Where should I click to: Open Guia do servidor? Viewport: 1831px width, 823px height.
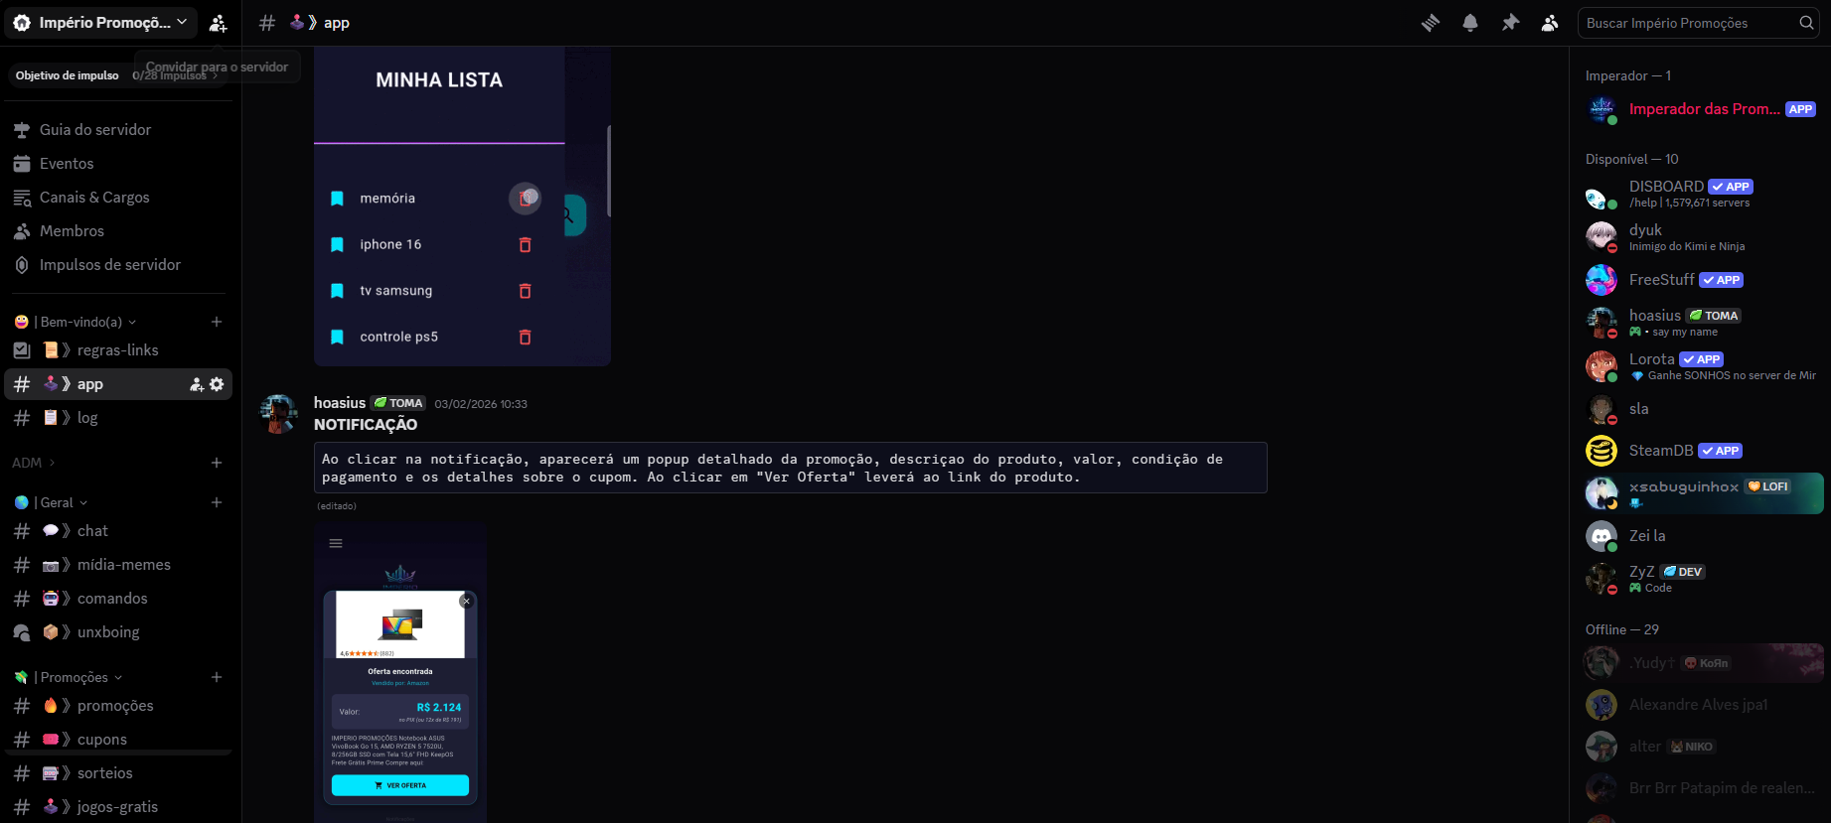coord(118,130)
